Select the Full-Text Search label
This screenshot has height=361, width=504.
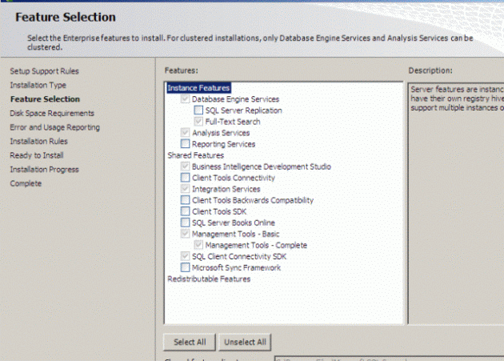(233, 122)
